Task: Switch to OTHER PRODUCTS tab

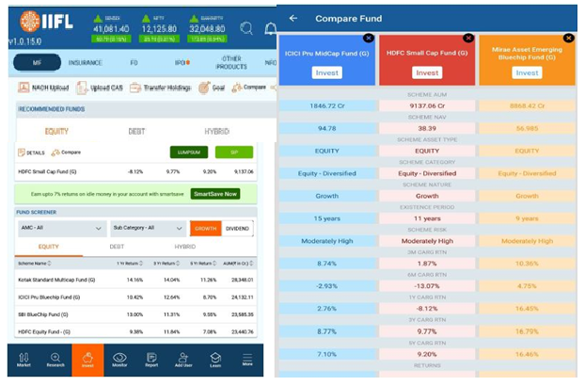Action: (231, 63)
